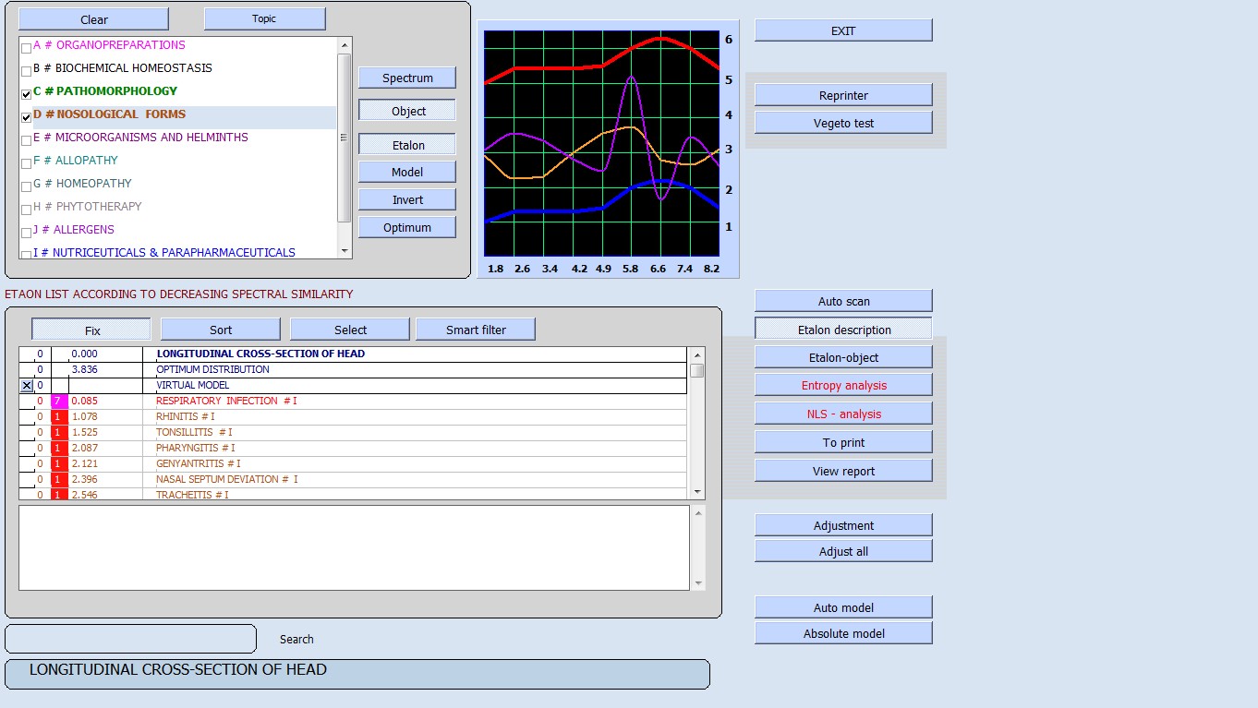Click the spectrum graph display
Image resolution: width=1258 pixels, height=708 pixels.
pos(601,142)
